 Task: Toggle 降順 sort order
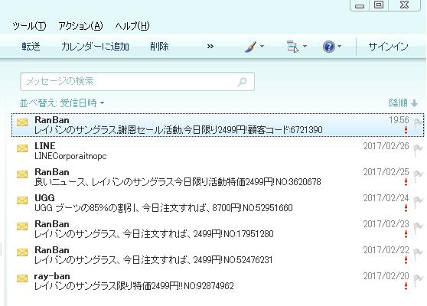403,103
